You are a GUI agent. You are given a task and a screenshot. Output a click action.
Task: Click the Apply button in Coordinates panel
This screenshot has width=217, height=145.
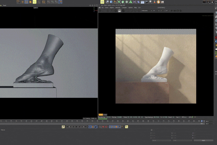pos(203,140)
